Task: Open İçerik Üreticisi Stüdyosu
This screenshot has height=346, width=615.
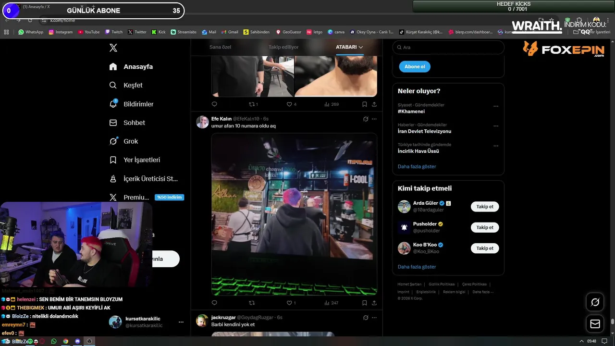Action: point(144,179)
